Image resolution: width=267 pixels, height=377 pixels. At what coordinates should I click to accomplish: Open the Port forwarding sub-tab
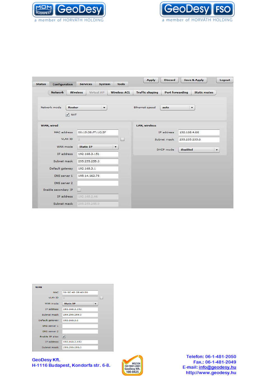click(176, 93)
